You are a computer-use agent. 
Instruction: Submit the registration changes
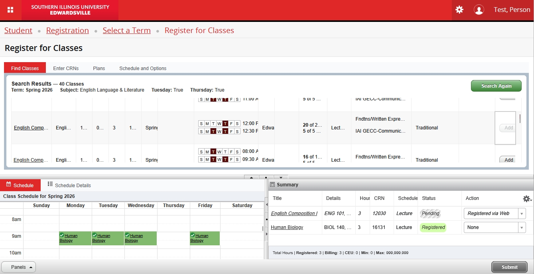pos(509,267)
